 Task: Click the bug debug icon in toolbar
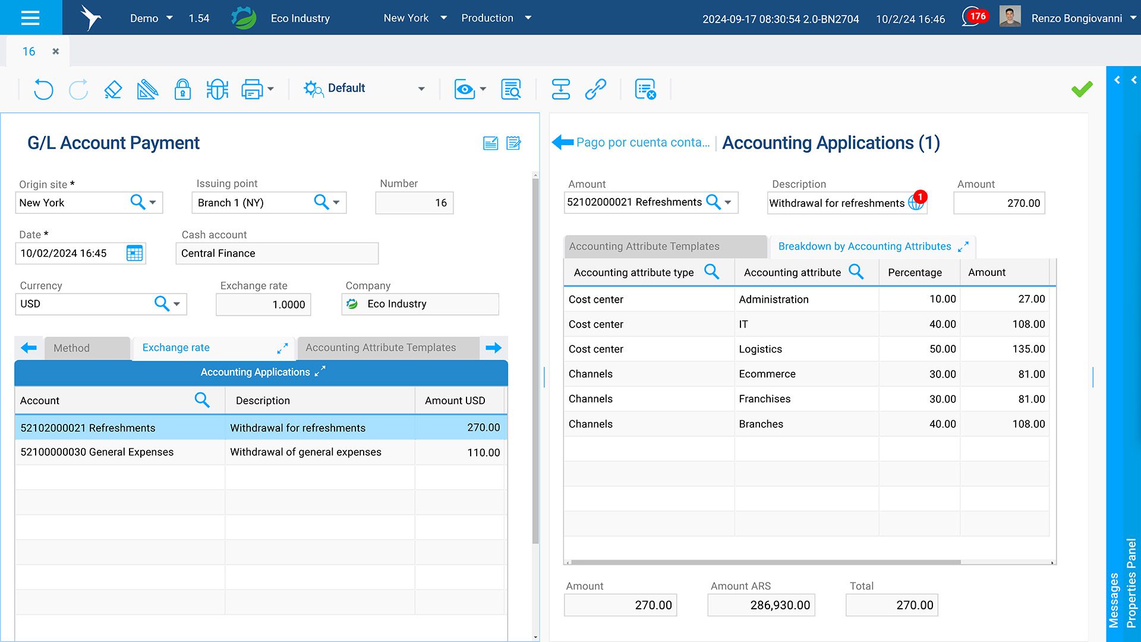(x=217, y=89)
